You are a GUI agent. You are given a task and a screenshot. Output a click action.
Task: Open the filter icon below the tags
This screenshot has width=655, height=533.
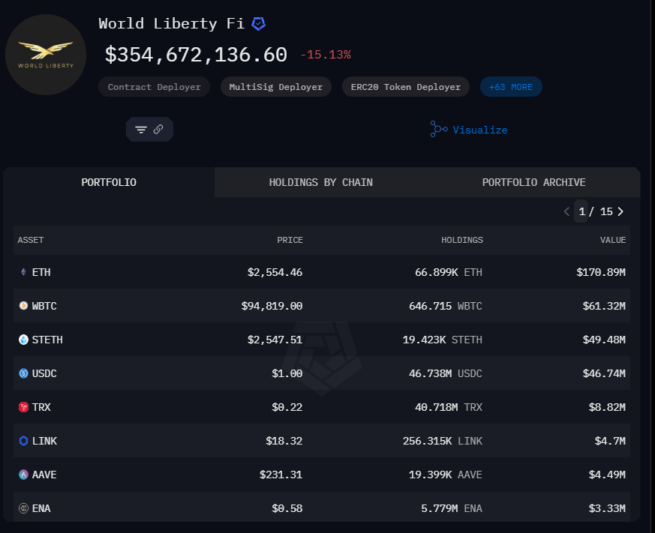[141, 130]
